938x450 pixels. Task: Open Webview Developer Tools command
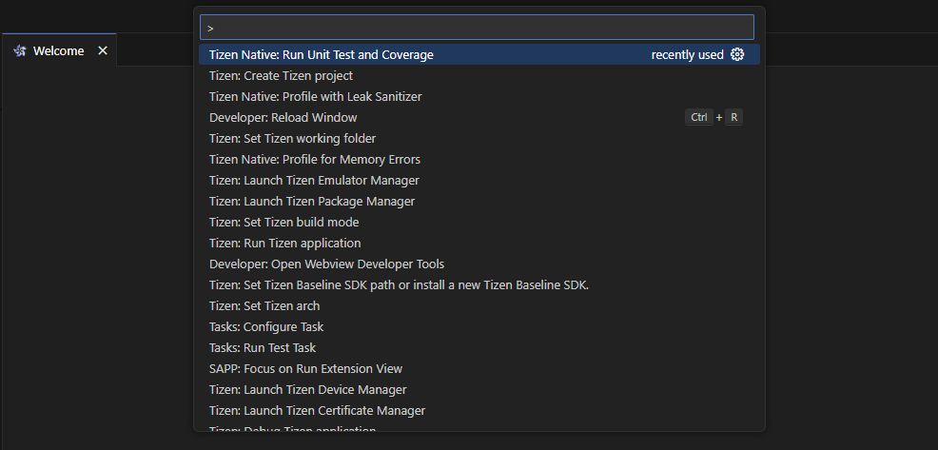[x=326, y=264]
